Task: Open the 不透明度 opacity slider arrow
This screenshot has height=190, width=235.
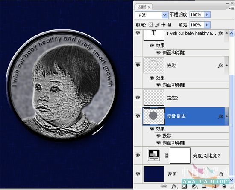Action: (x=207, y=14)
